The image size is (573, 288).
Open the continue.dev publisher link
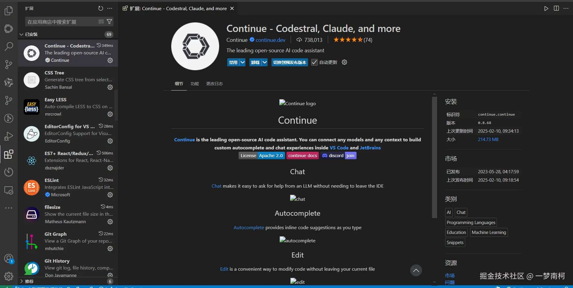point(270,40)
